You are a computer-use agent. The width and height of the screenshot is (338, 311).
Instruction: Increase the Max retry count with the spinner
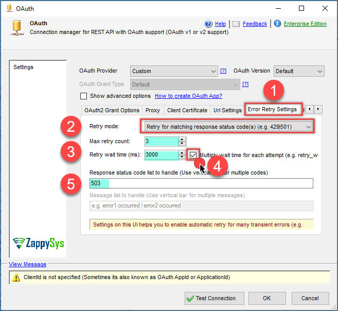coord(182,139)
